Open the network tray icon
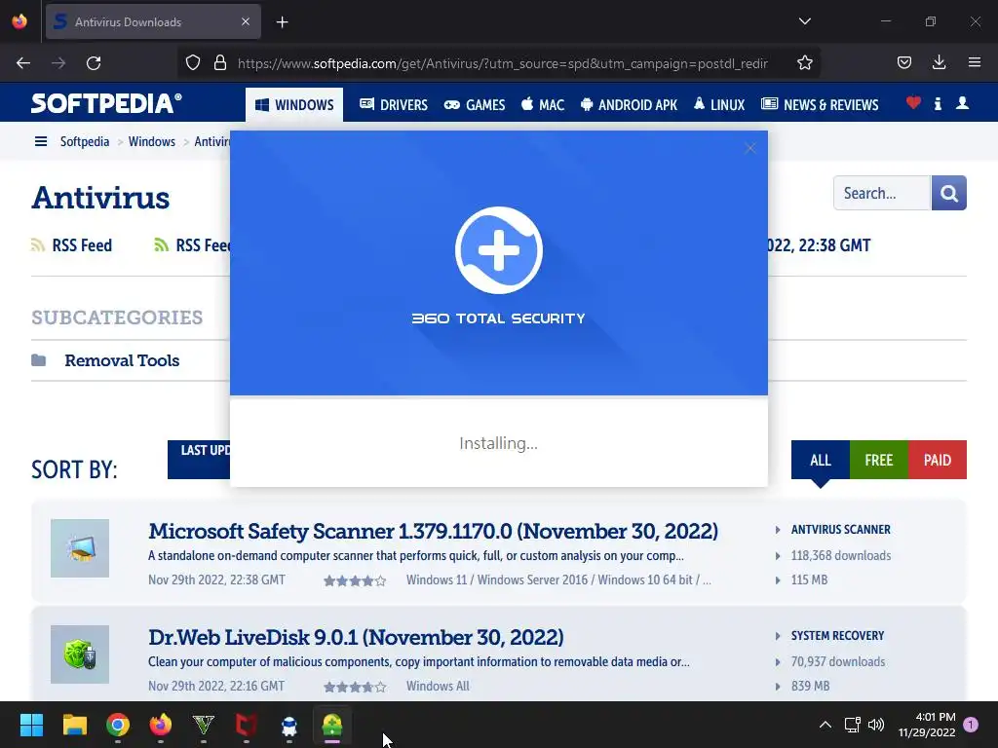Viewport: 998px width, 748px height. [852, 725]
